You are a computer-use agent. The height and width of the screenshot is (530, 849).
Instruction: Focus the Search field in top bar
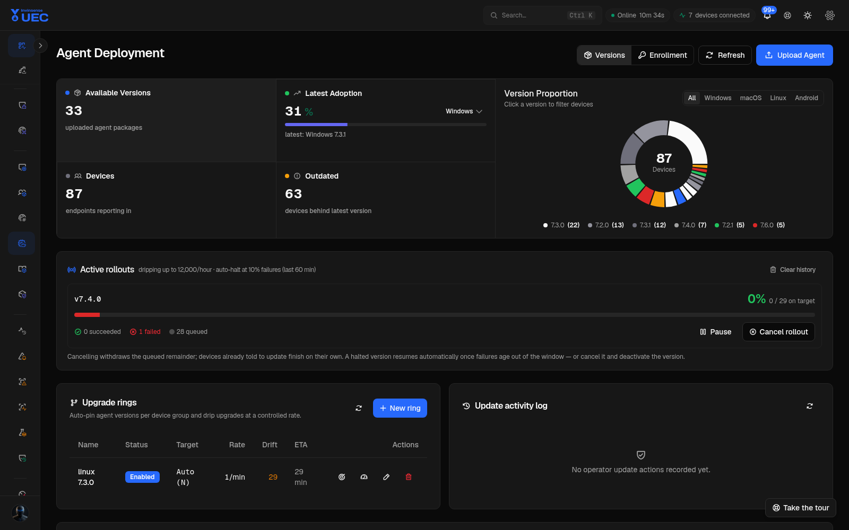(542, 15)
